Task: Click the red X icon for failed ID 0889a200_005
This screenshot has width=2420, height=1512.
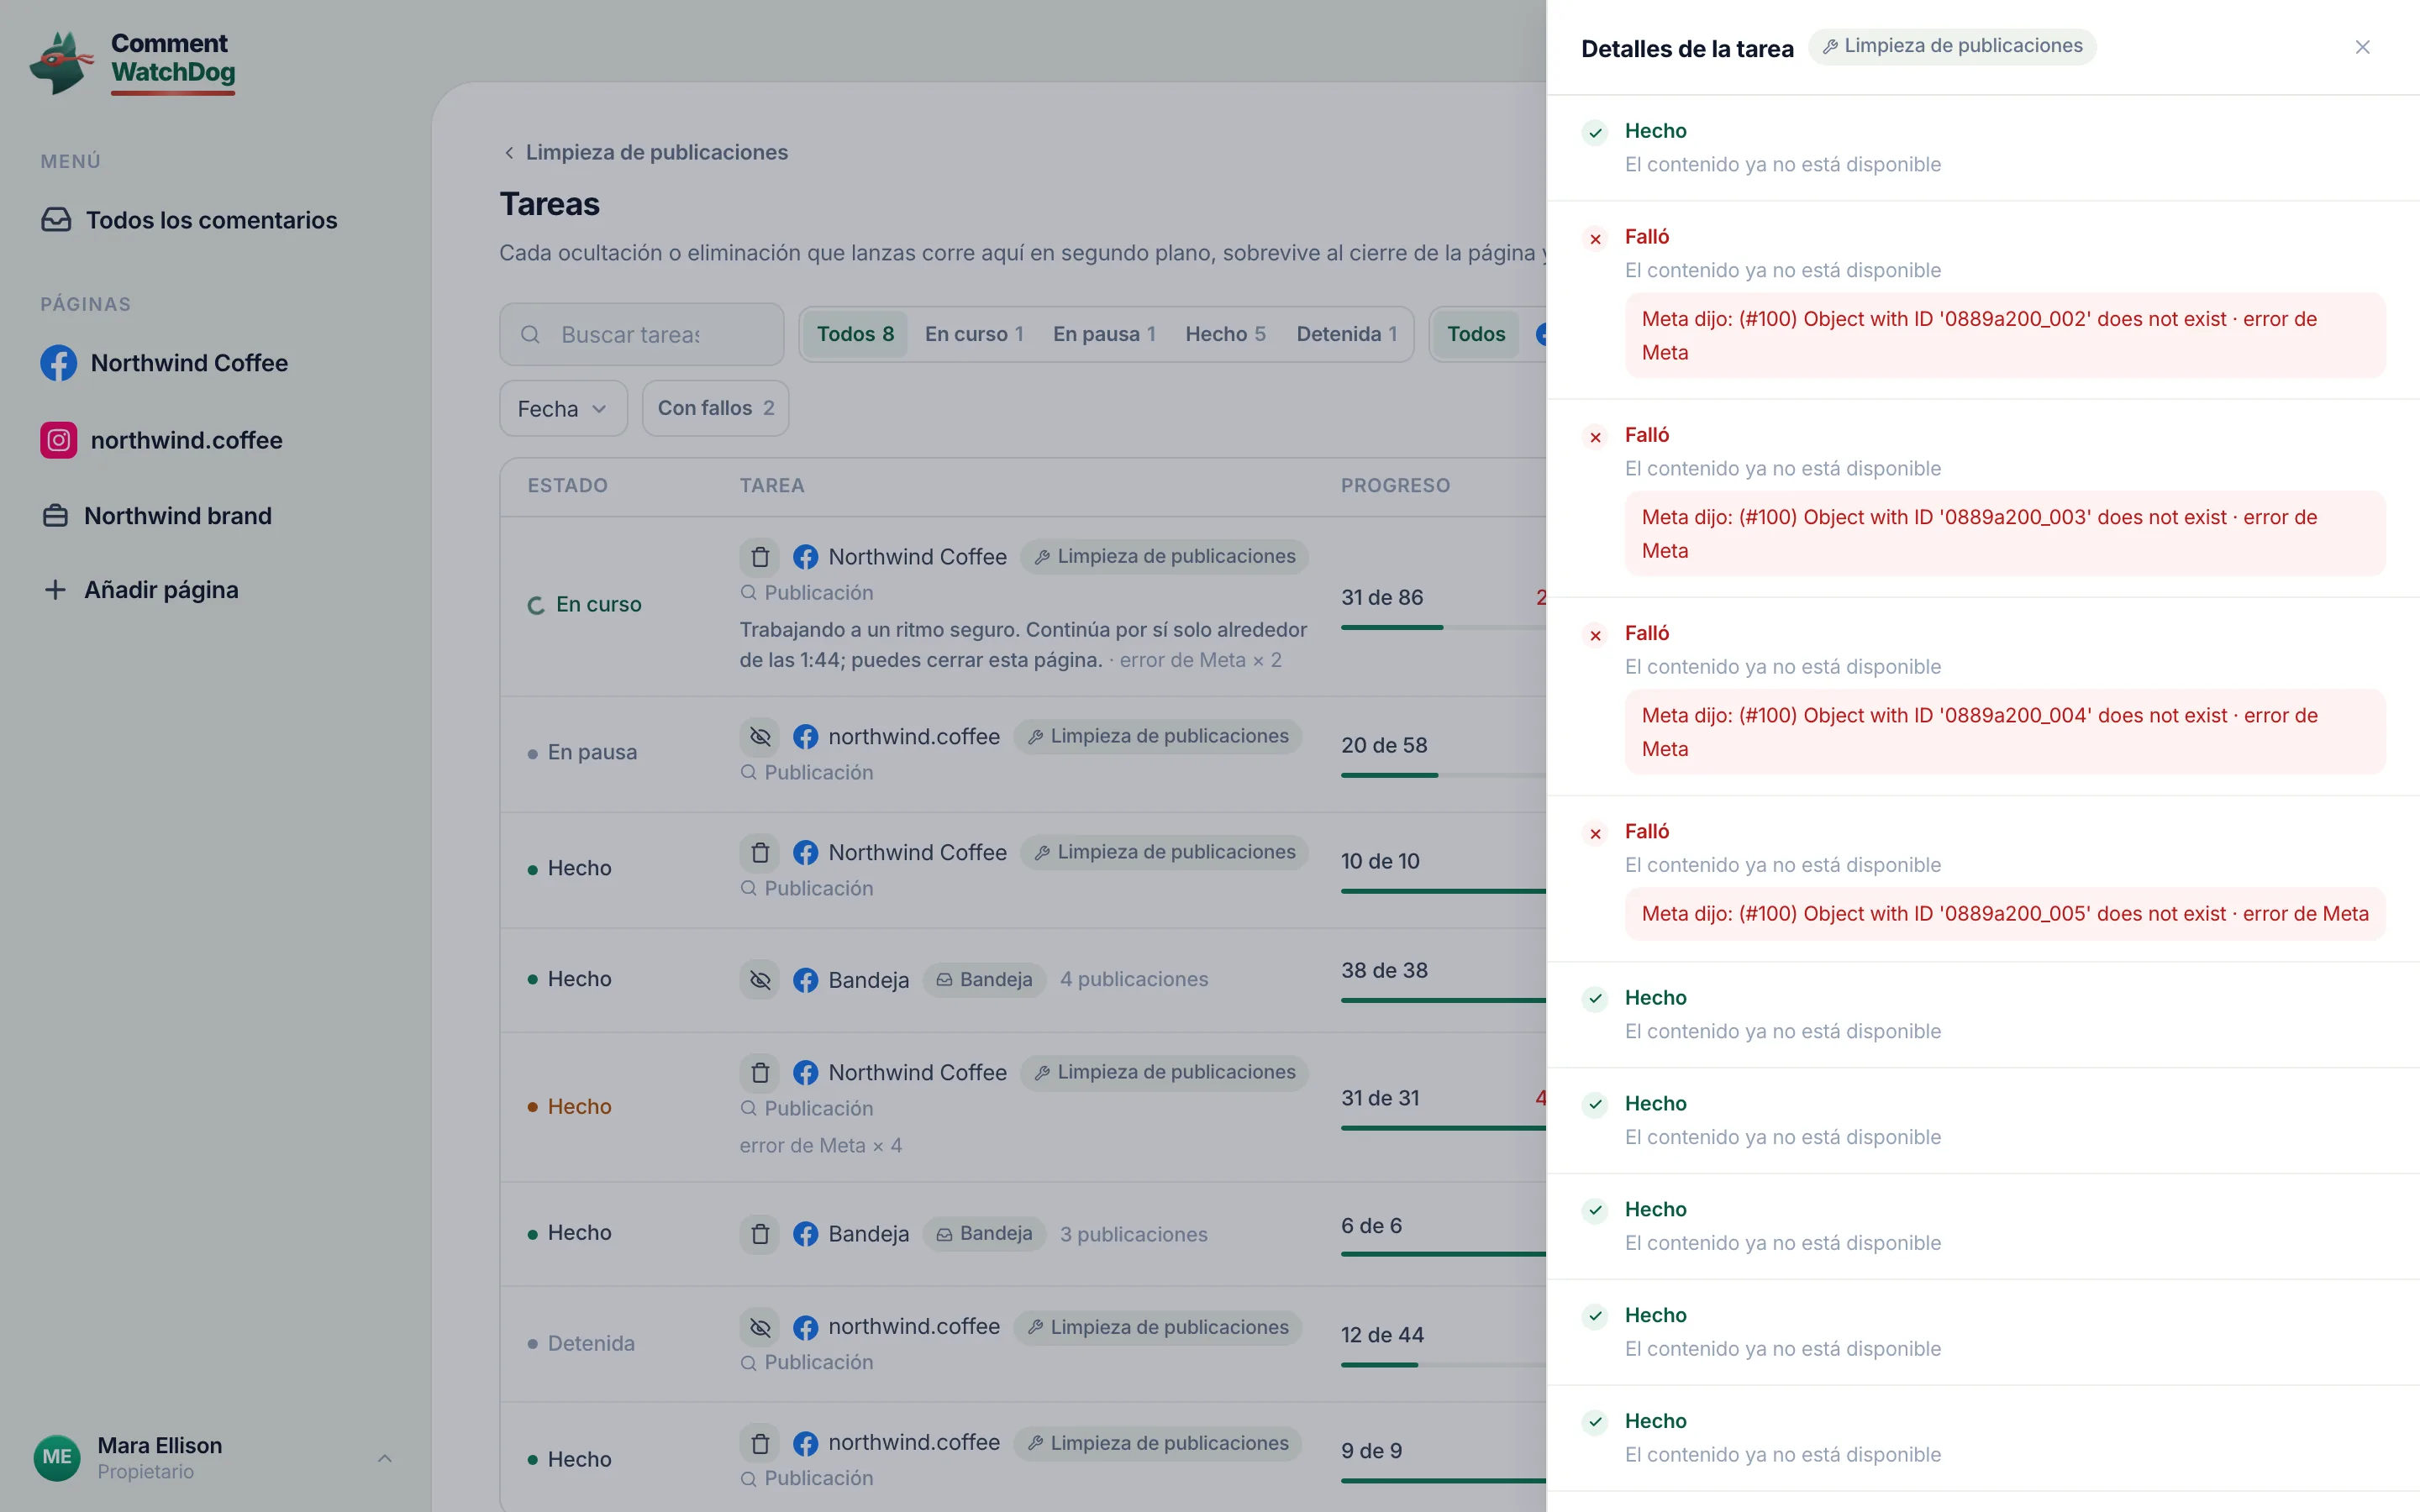Action: [1595, 833]
